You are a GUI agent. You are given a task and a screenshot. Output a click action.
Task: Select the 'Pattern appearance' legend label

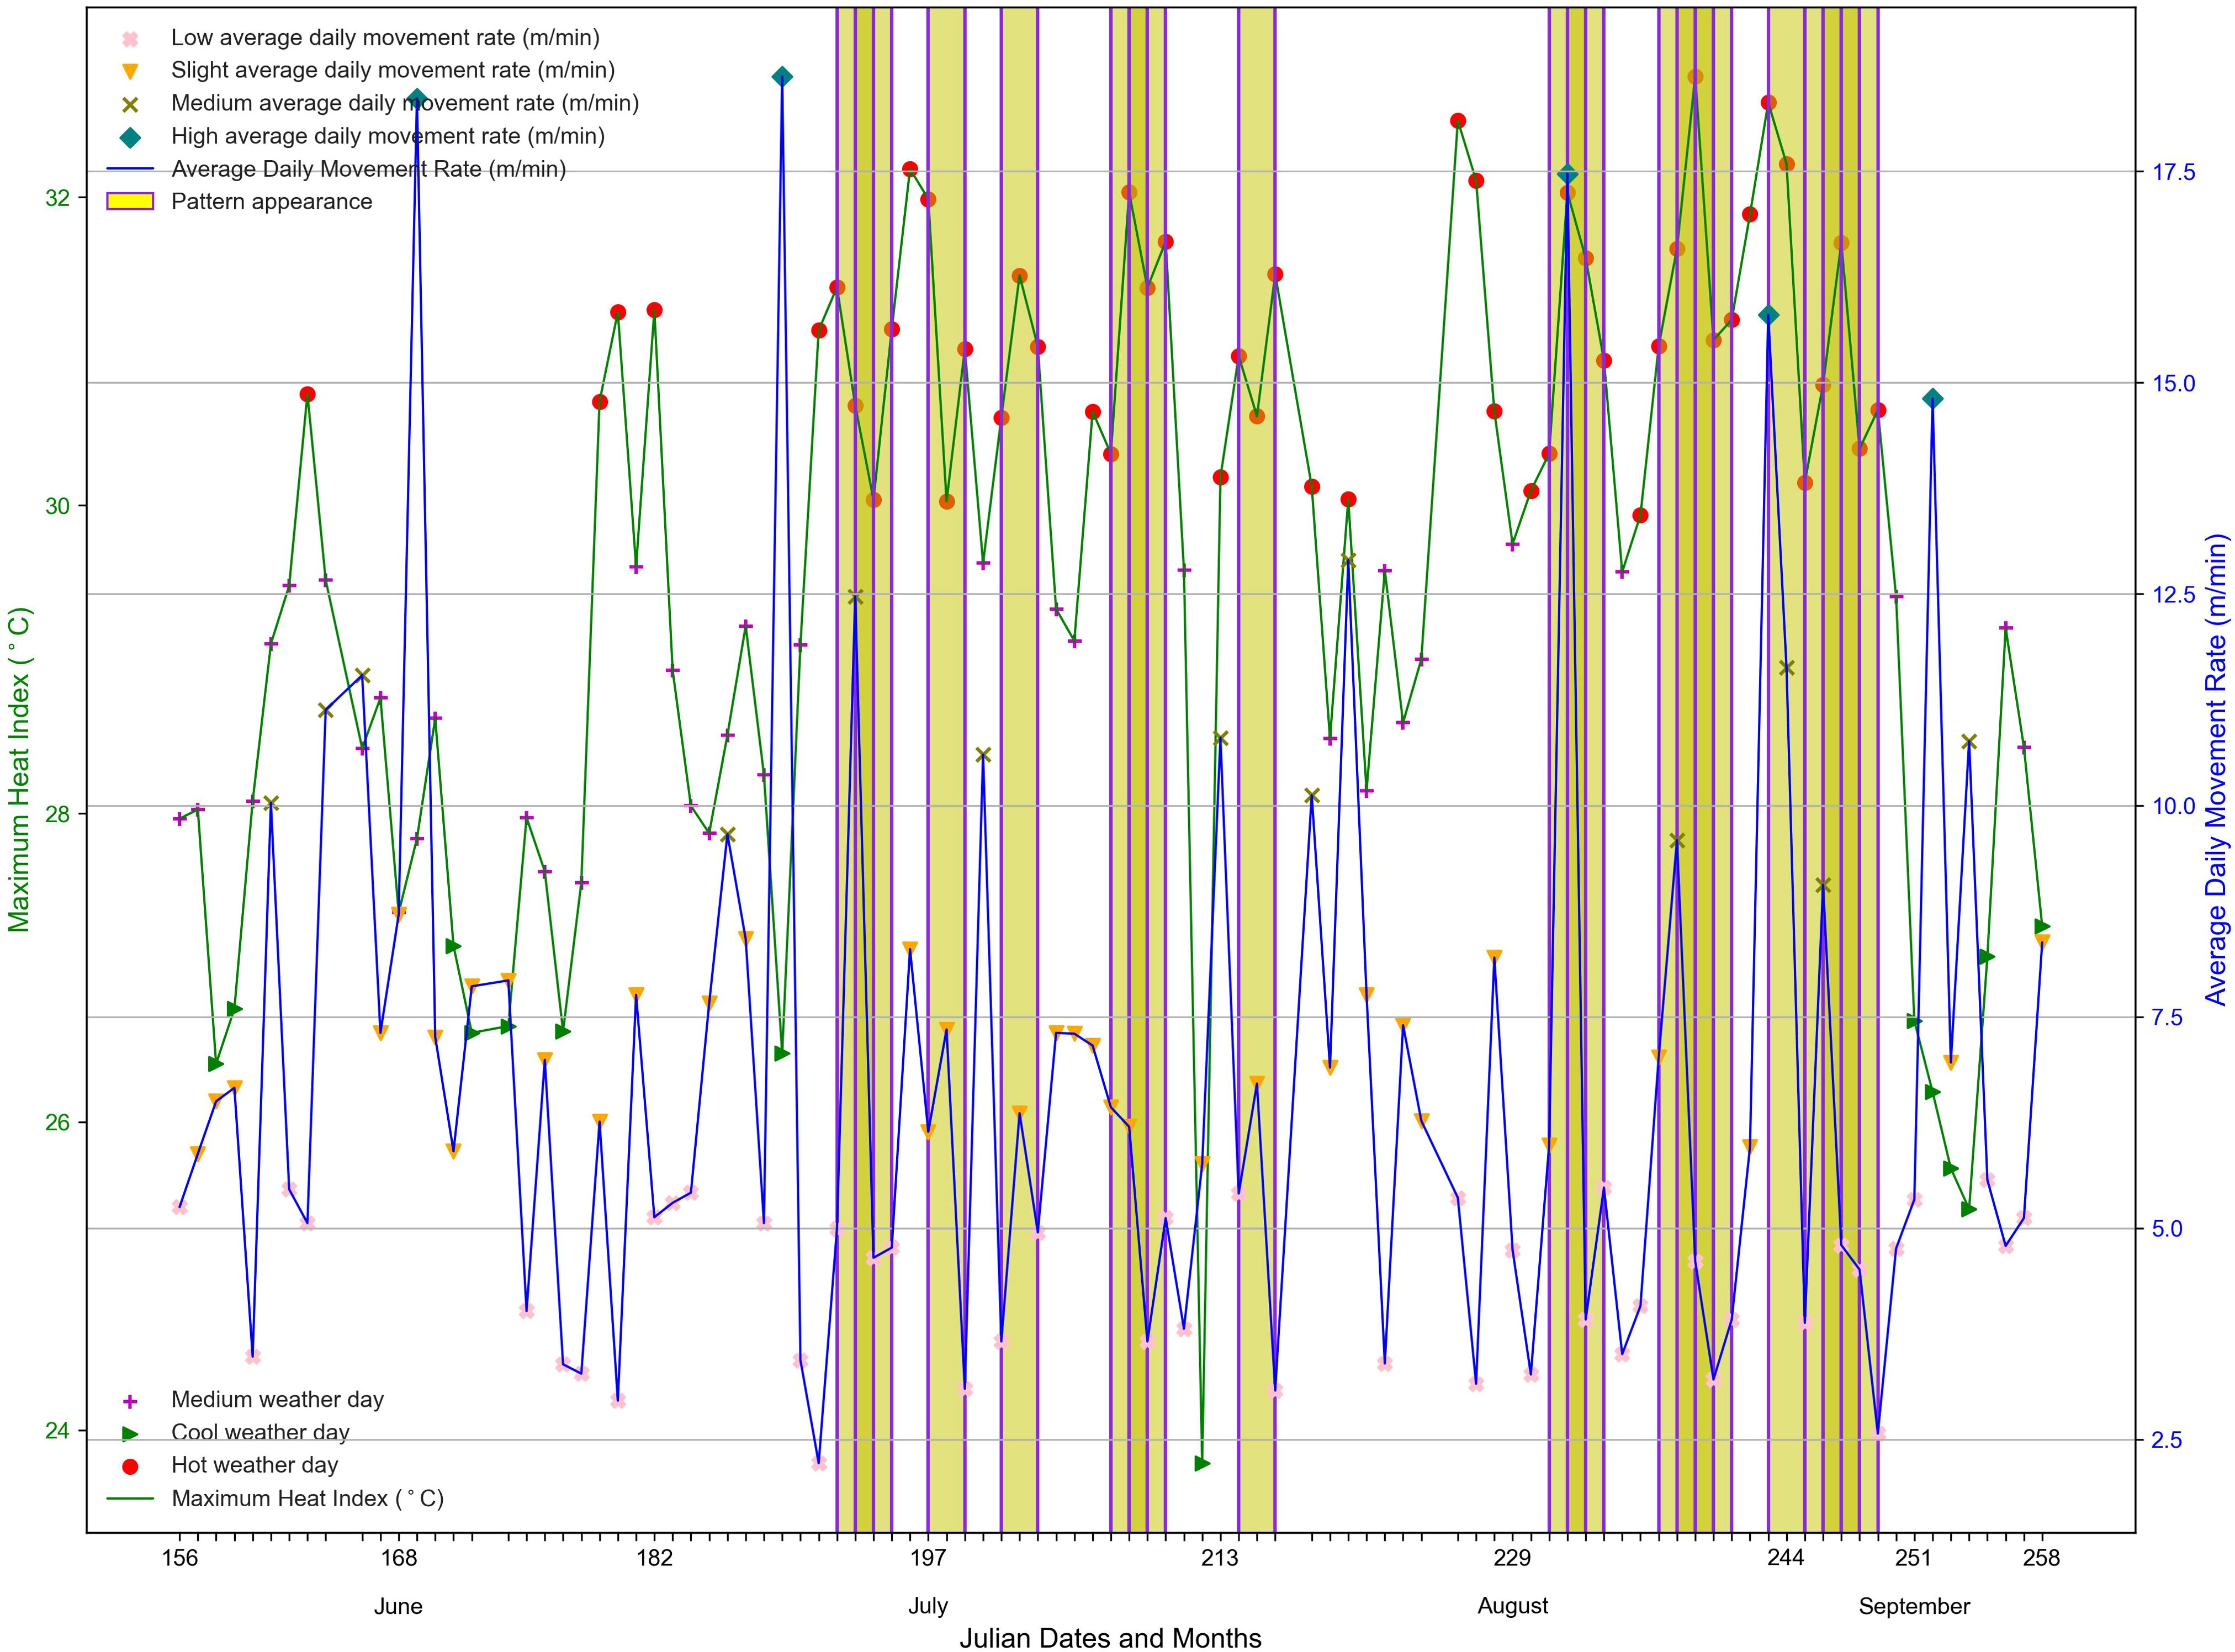[x=271, y=202]
